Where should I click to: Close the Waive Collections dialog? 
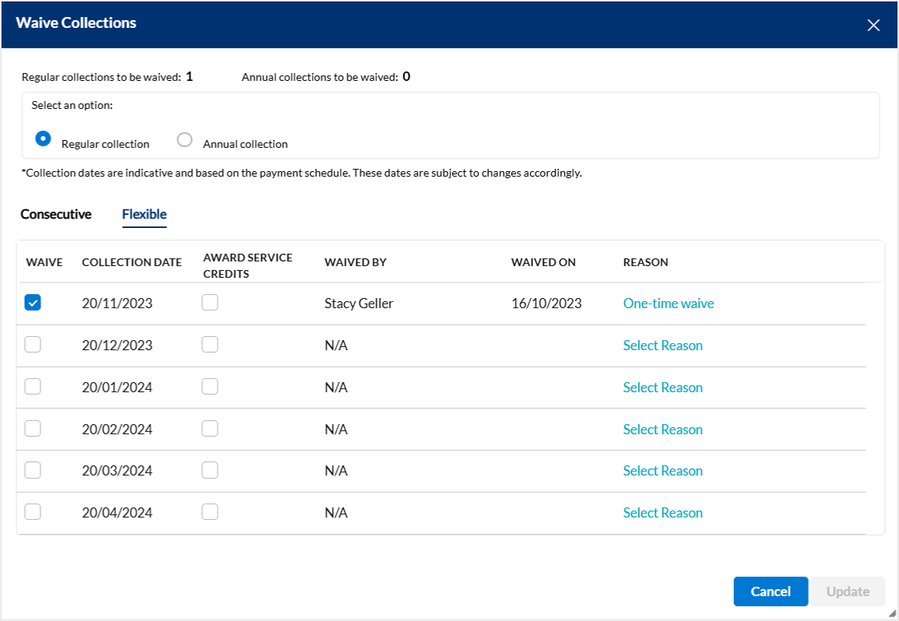click(x=873, y=25)
